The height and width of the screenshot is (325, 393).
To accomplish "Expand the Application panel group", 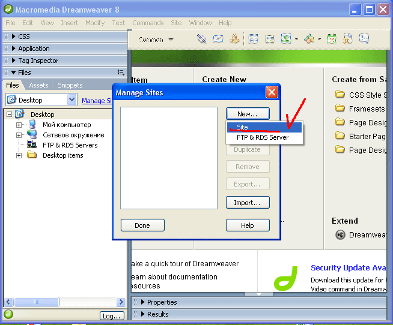I will coord(14,49).
